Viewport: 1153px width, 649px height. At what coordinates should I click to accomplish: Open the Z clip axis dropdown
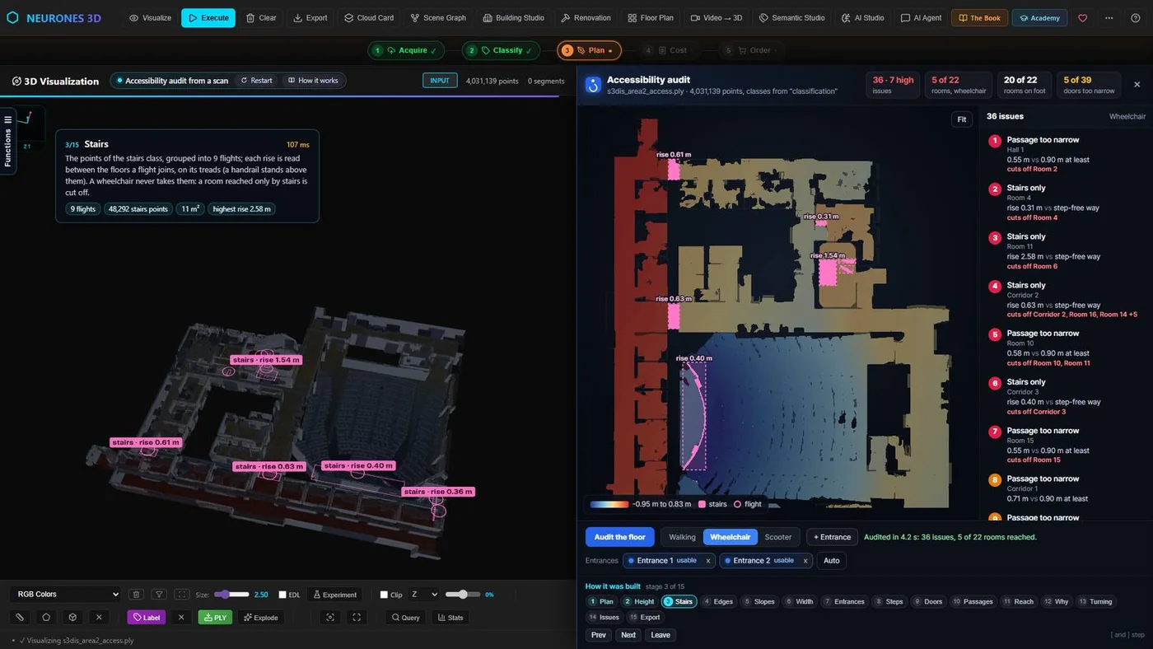pyautogui.click(x=424, y=594)
